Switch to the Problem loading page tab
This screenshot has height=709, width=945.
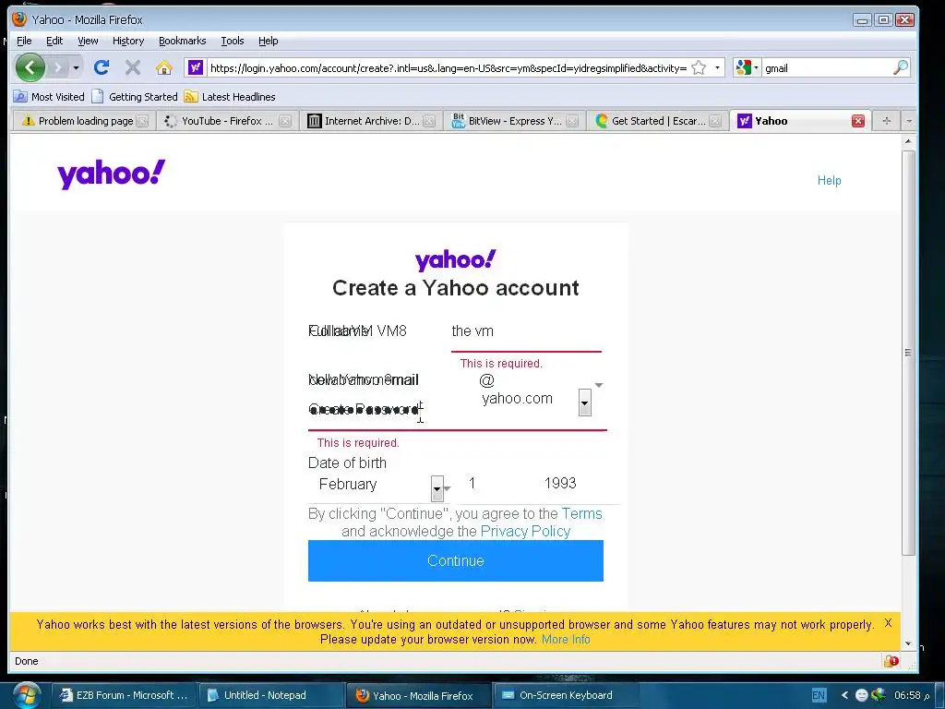(x=78, y=121)
